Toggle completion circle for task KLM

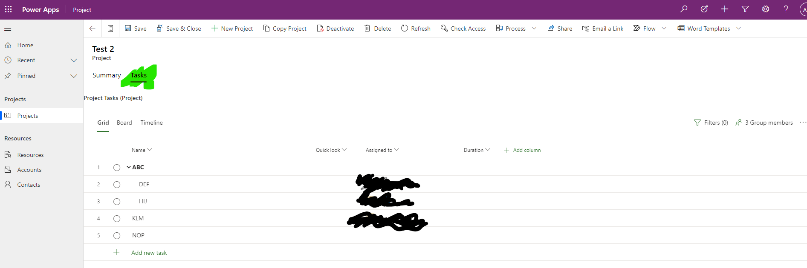[x=117, y=219]
